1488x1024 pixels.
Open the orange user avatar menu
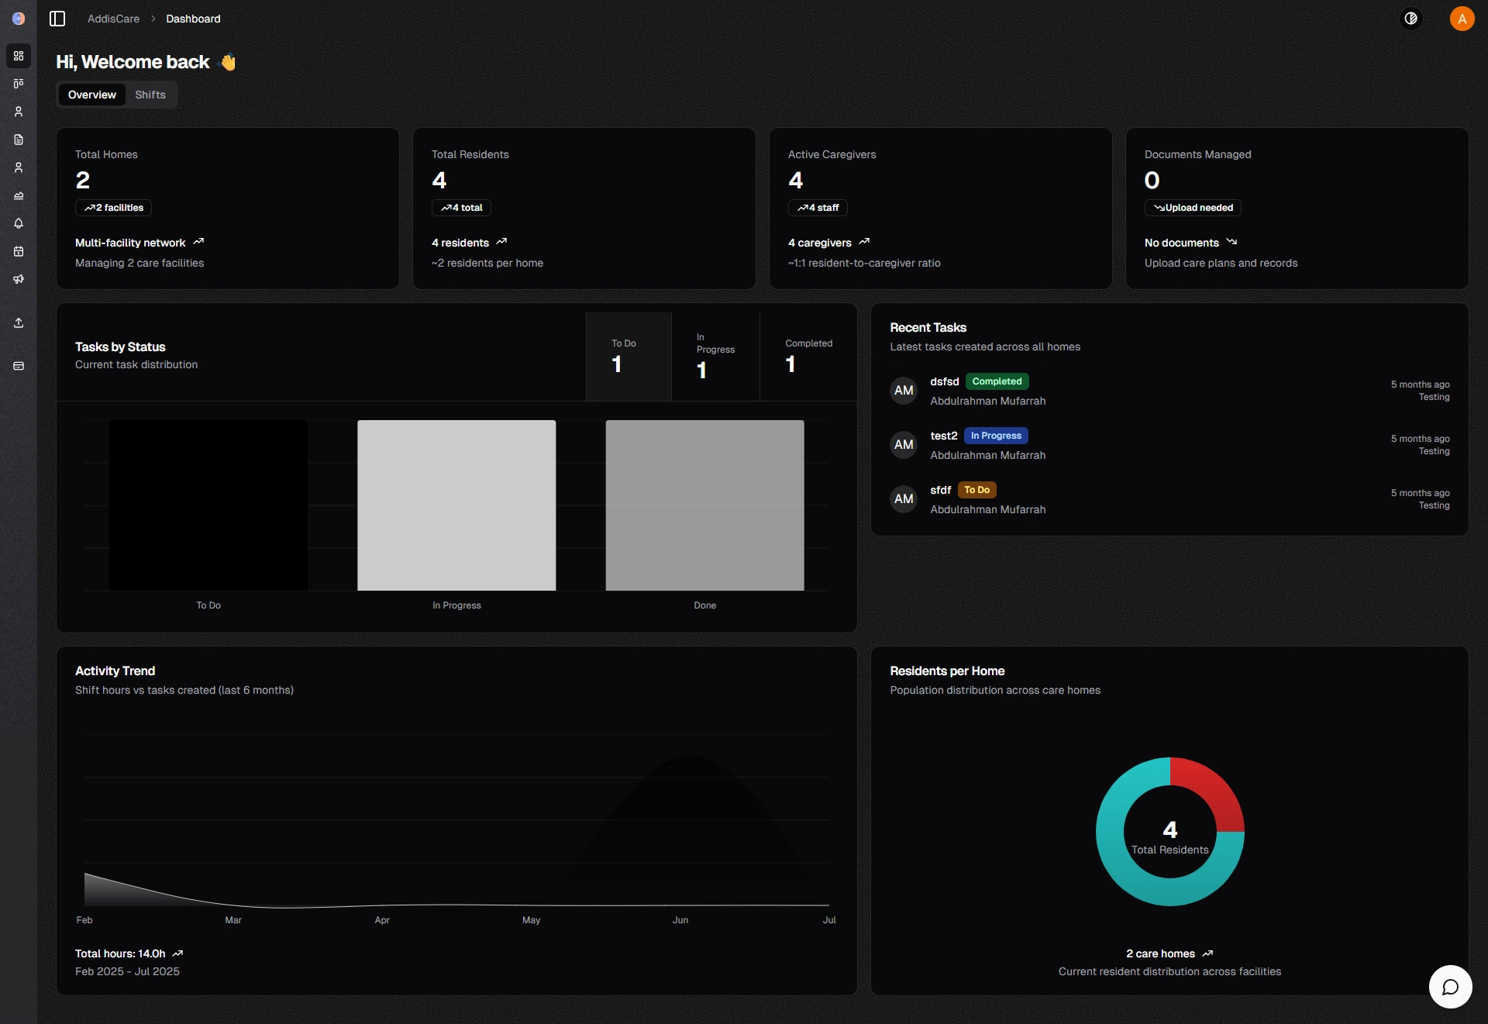point(1462,19)
